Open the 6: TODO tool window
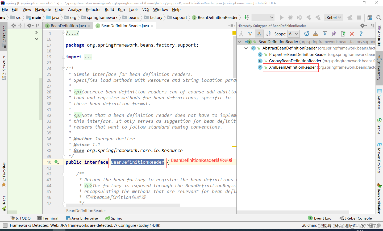 click(20, 218)
